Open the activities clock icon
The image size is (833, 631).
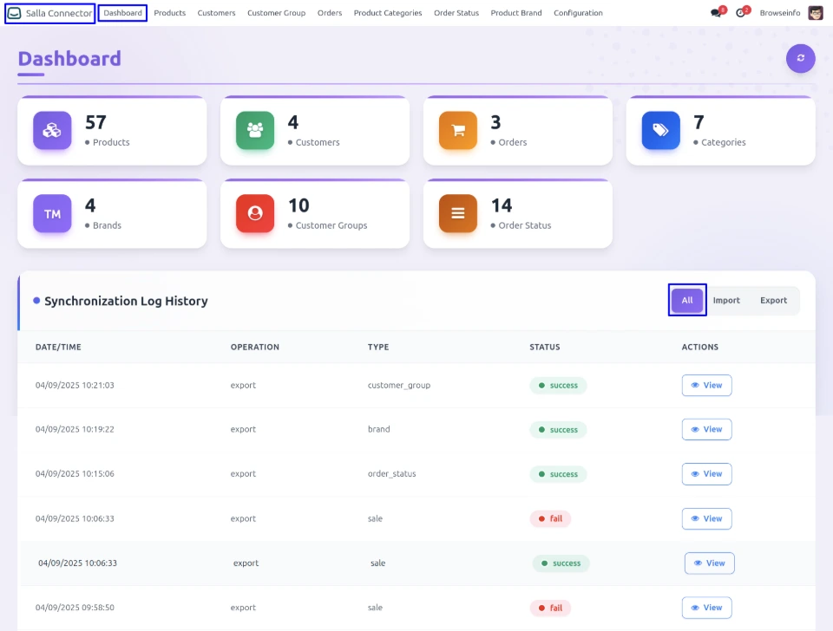[x=740, y=13]
